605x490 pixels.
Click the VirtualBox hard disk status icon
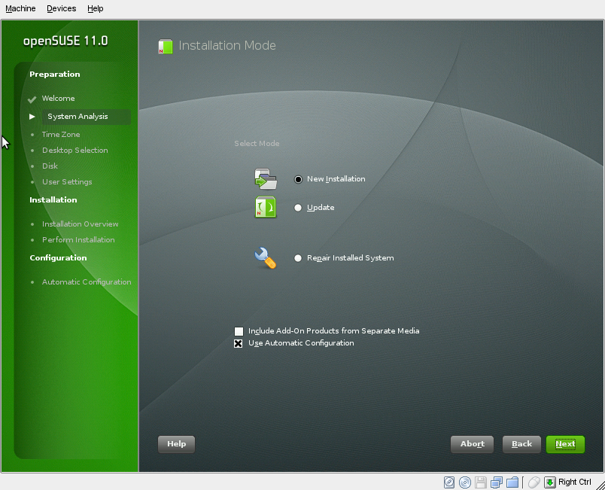(x=448, y=482)
